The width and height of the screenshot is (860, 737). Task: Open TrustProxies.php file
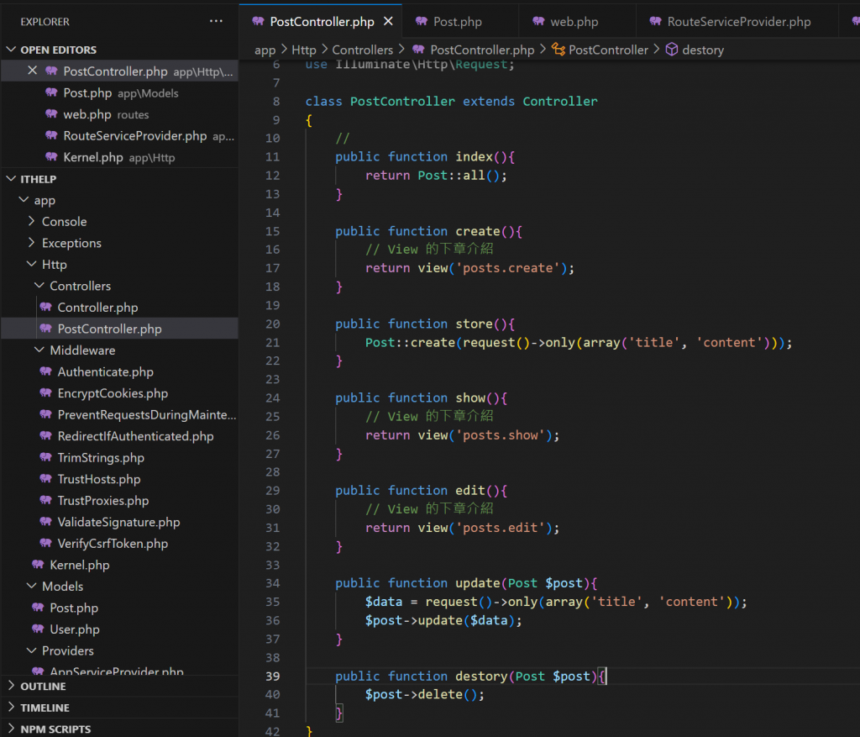(119, 500)
